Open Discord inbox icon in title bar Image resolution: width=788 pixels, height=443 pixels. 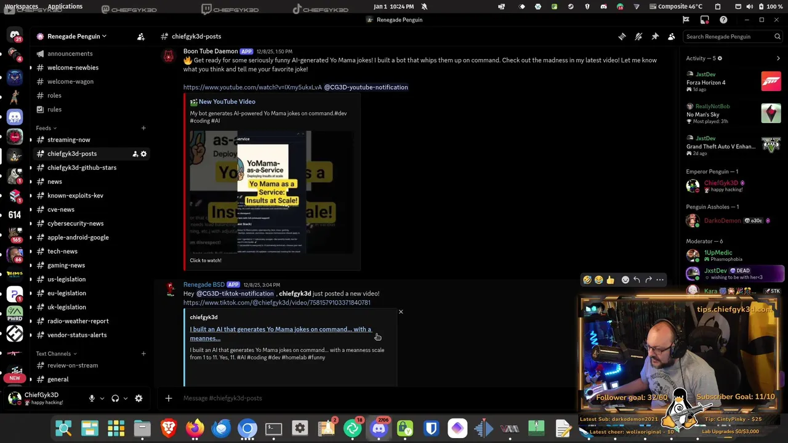[x=704, y=20]
